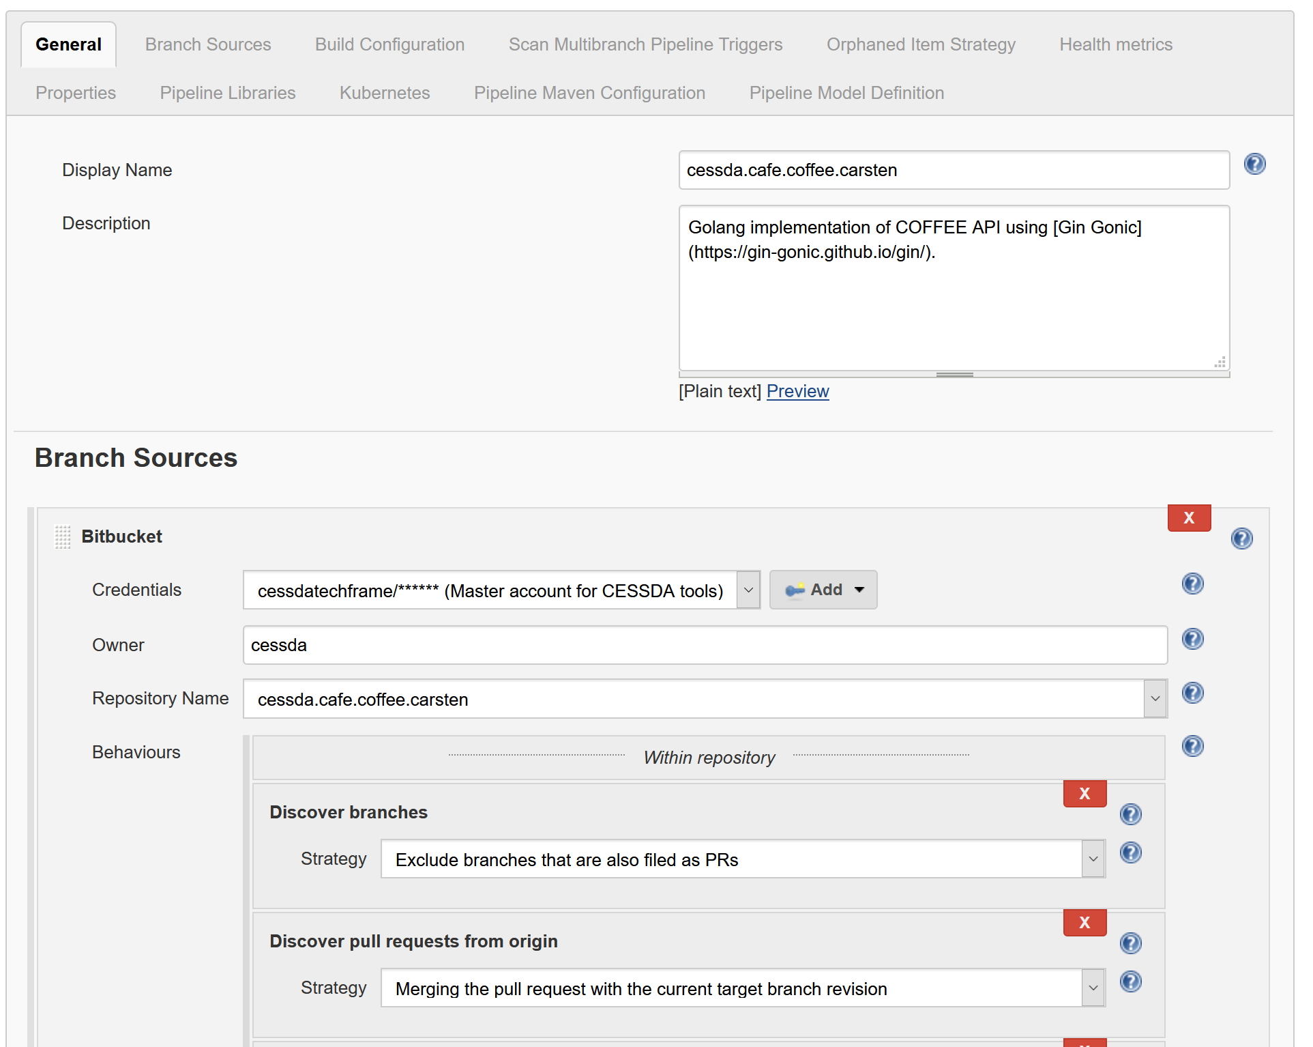The width and height of the screenshot is (1313, 1047).
Task: Click the Add credentials button
Action: click(823, 590)
